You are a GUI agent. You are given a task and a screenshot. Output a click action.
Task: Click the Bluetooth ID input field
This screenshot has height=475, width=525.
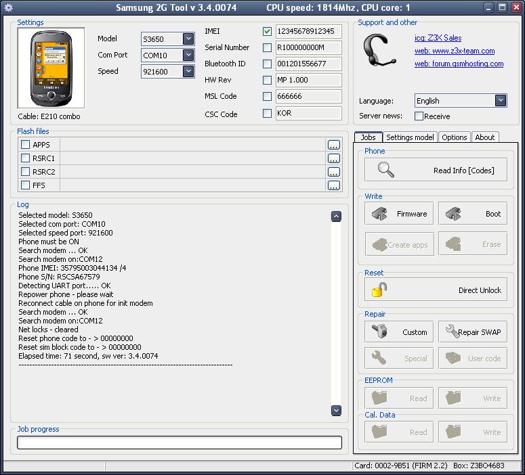coord(308,64)
